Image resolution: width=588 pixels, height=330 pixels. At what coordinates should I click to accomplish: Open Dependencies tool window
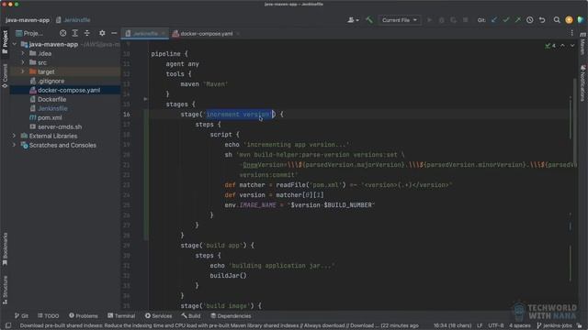click(x=231, y=315)
